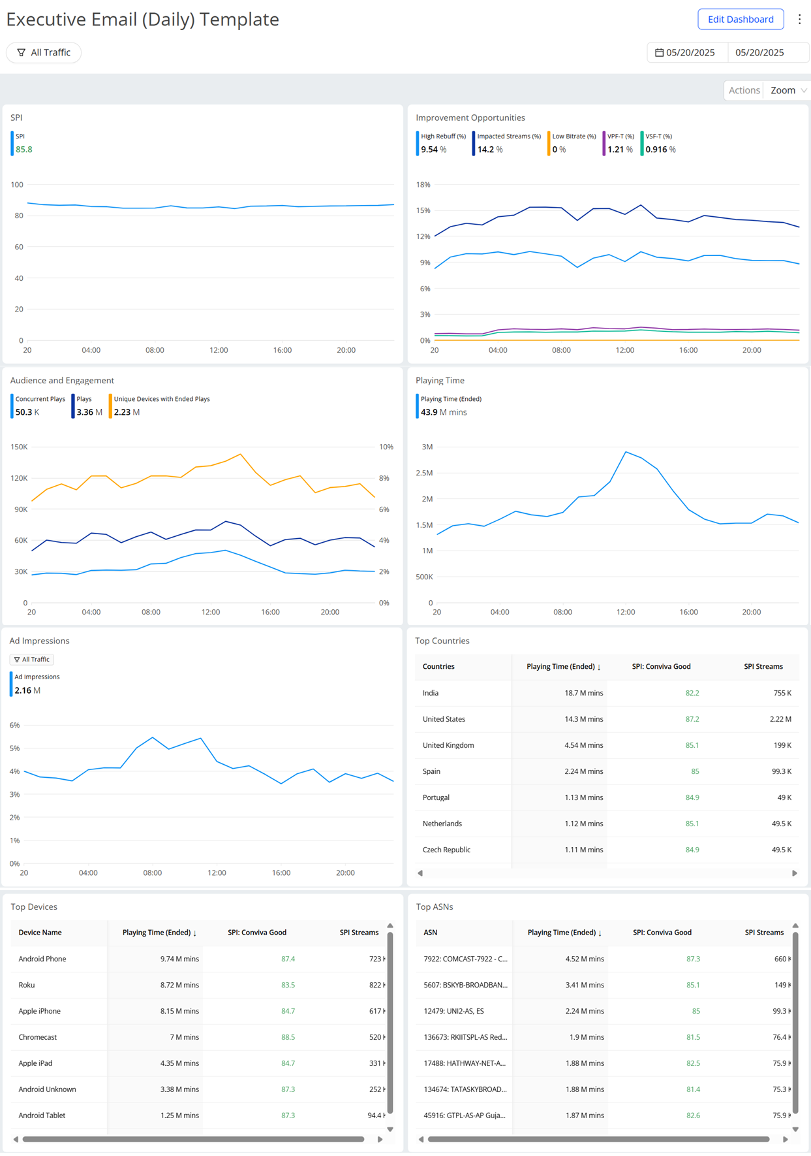811x1156 pixels.
Task: Click the filter funnel icon on All Traffic
Action: [22, 53]
